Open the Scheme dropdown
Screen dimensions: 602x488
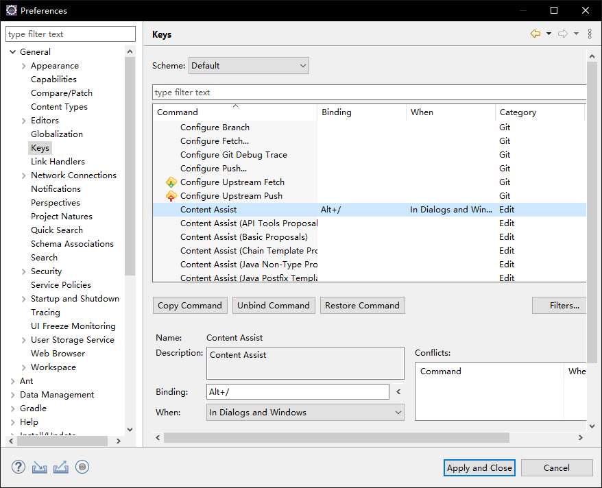click(249, 66)
